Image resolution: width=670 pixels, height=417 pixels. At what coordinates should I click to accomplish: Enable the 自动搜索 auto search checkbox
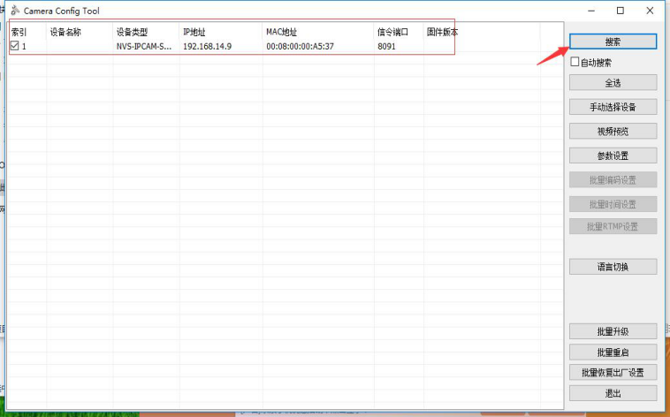[575, 63]
